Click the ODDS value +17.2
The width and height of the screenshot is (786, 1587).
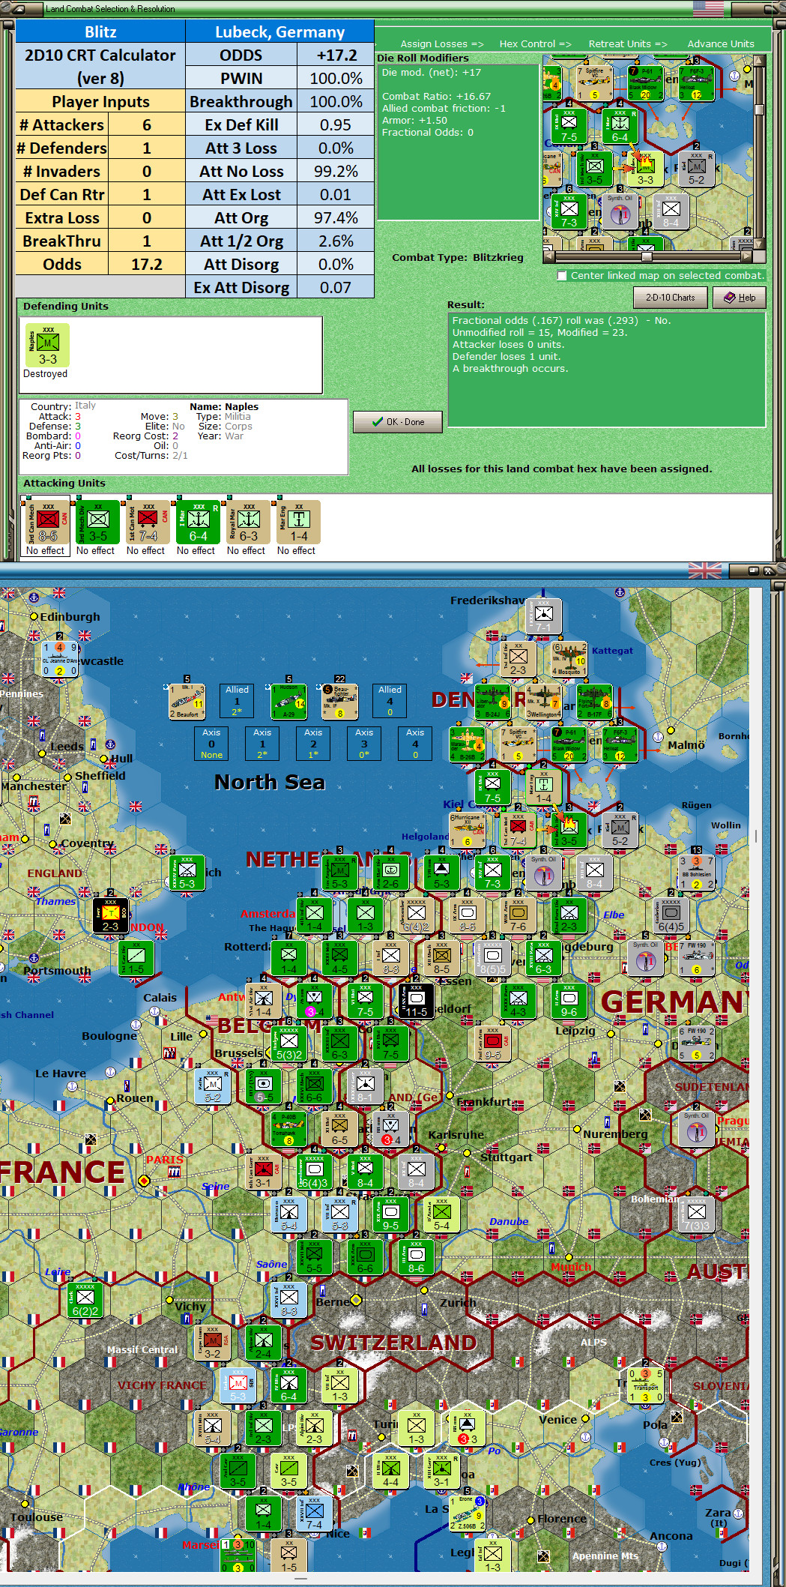[335, 55]
